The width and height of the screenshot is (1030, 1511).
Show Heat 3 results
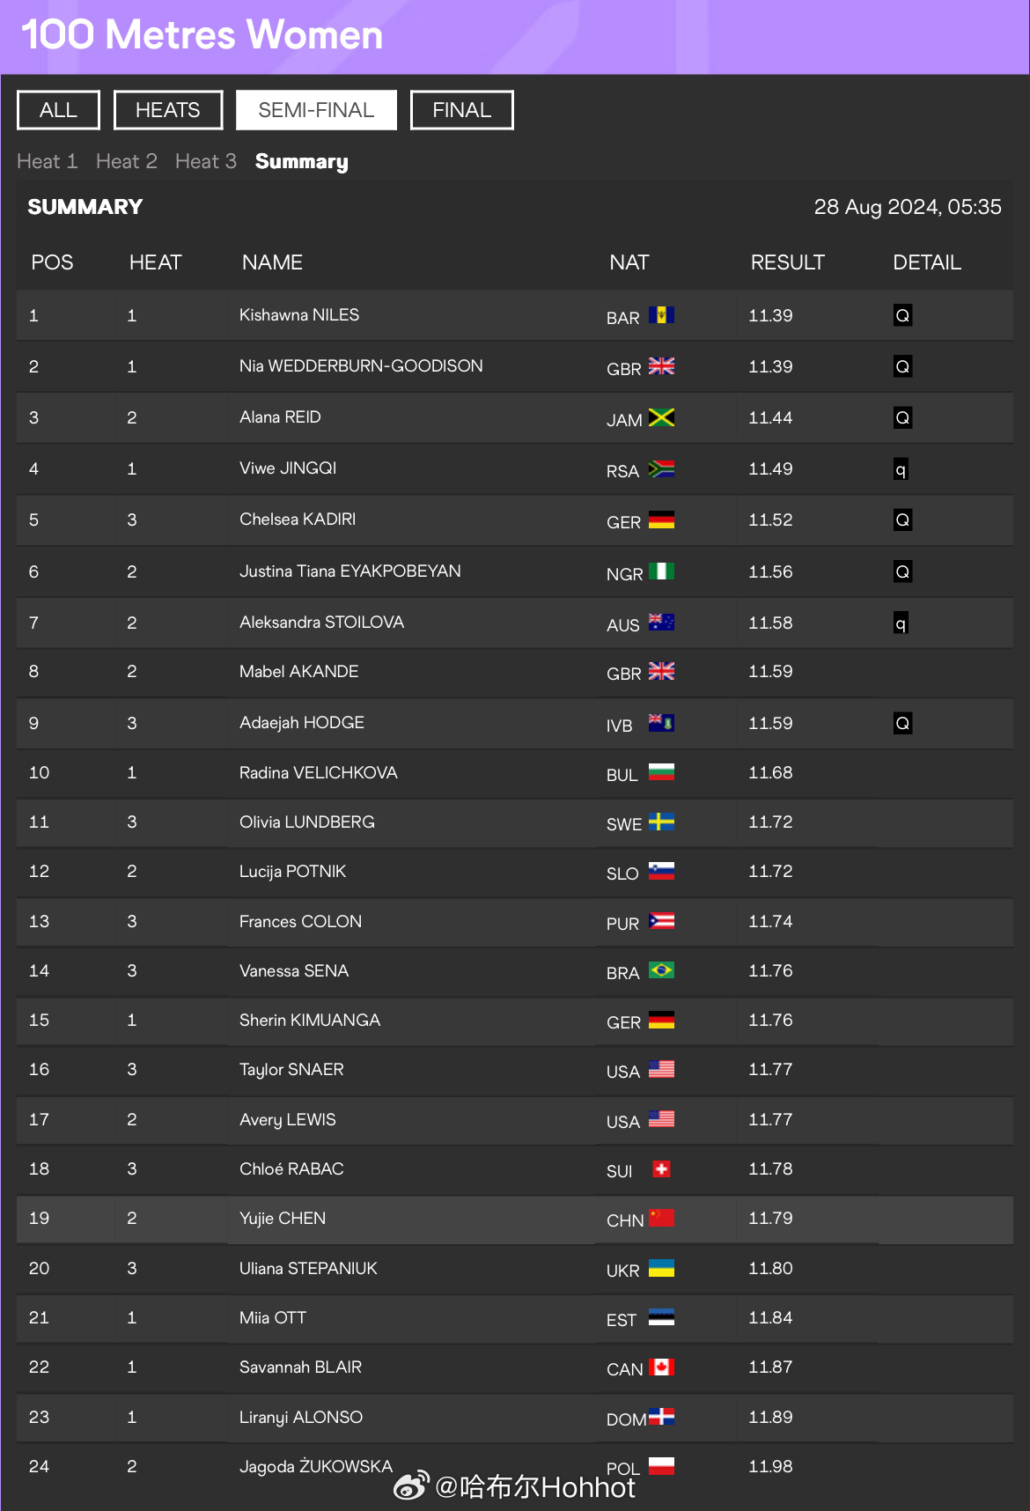(x=206, y=161)
